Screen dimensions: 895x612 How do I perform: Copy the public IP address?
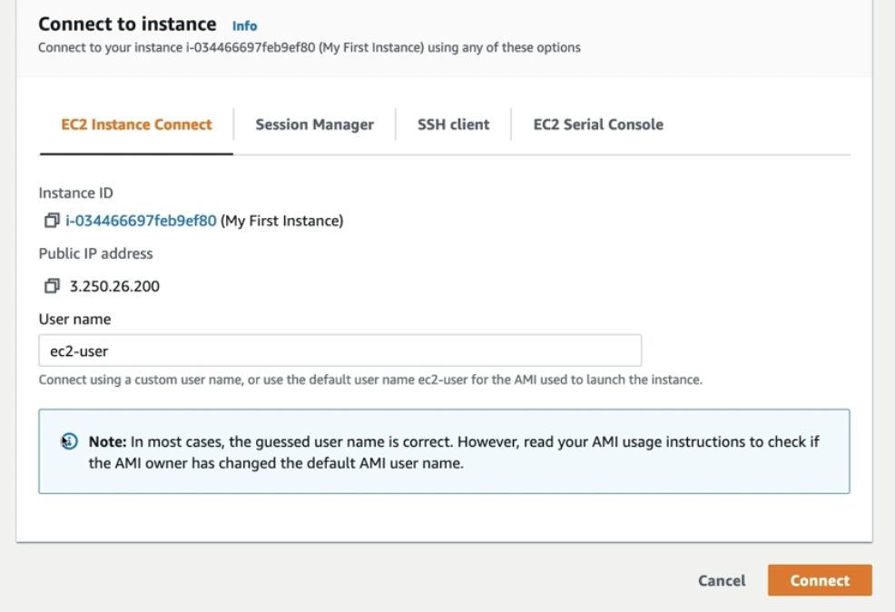pyautogui.click(x=51, y=286)
